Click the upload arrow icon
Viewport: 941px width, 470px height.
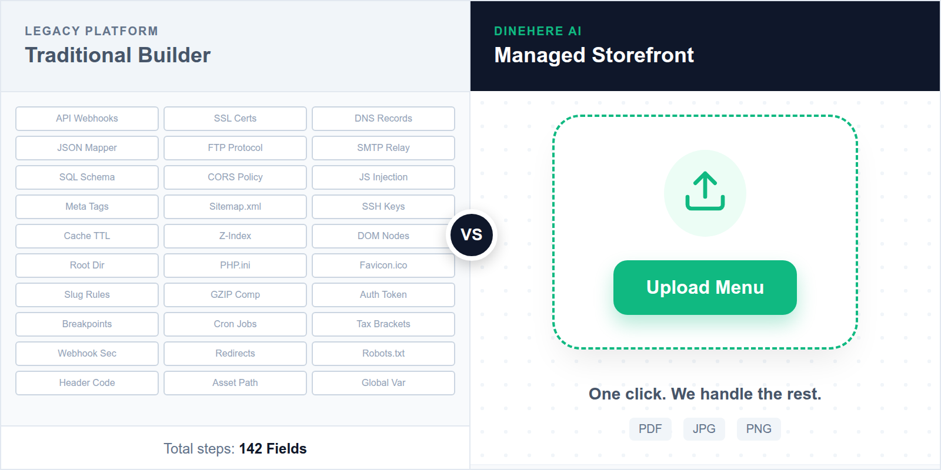(x=705, y=191)
